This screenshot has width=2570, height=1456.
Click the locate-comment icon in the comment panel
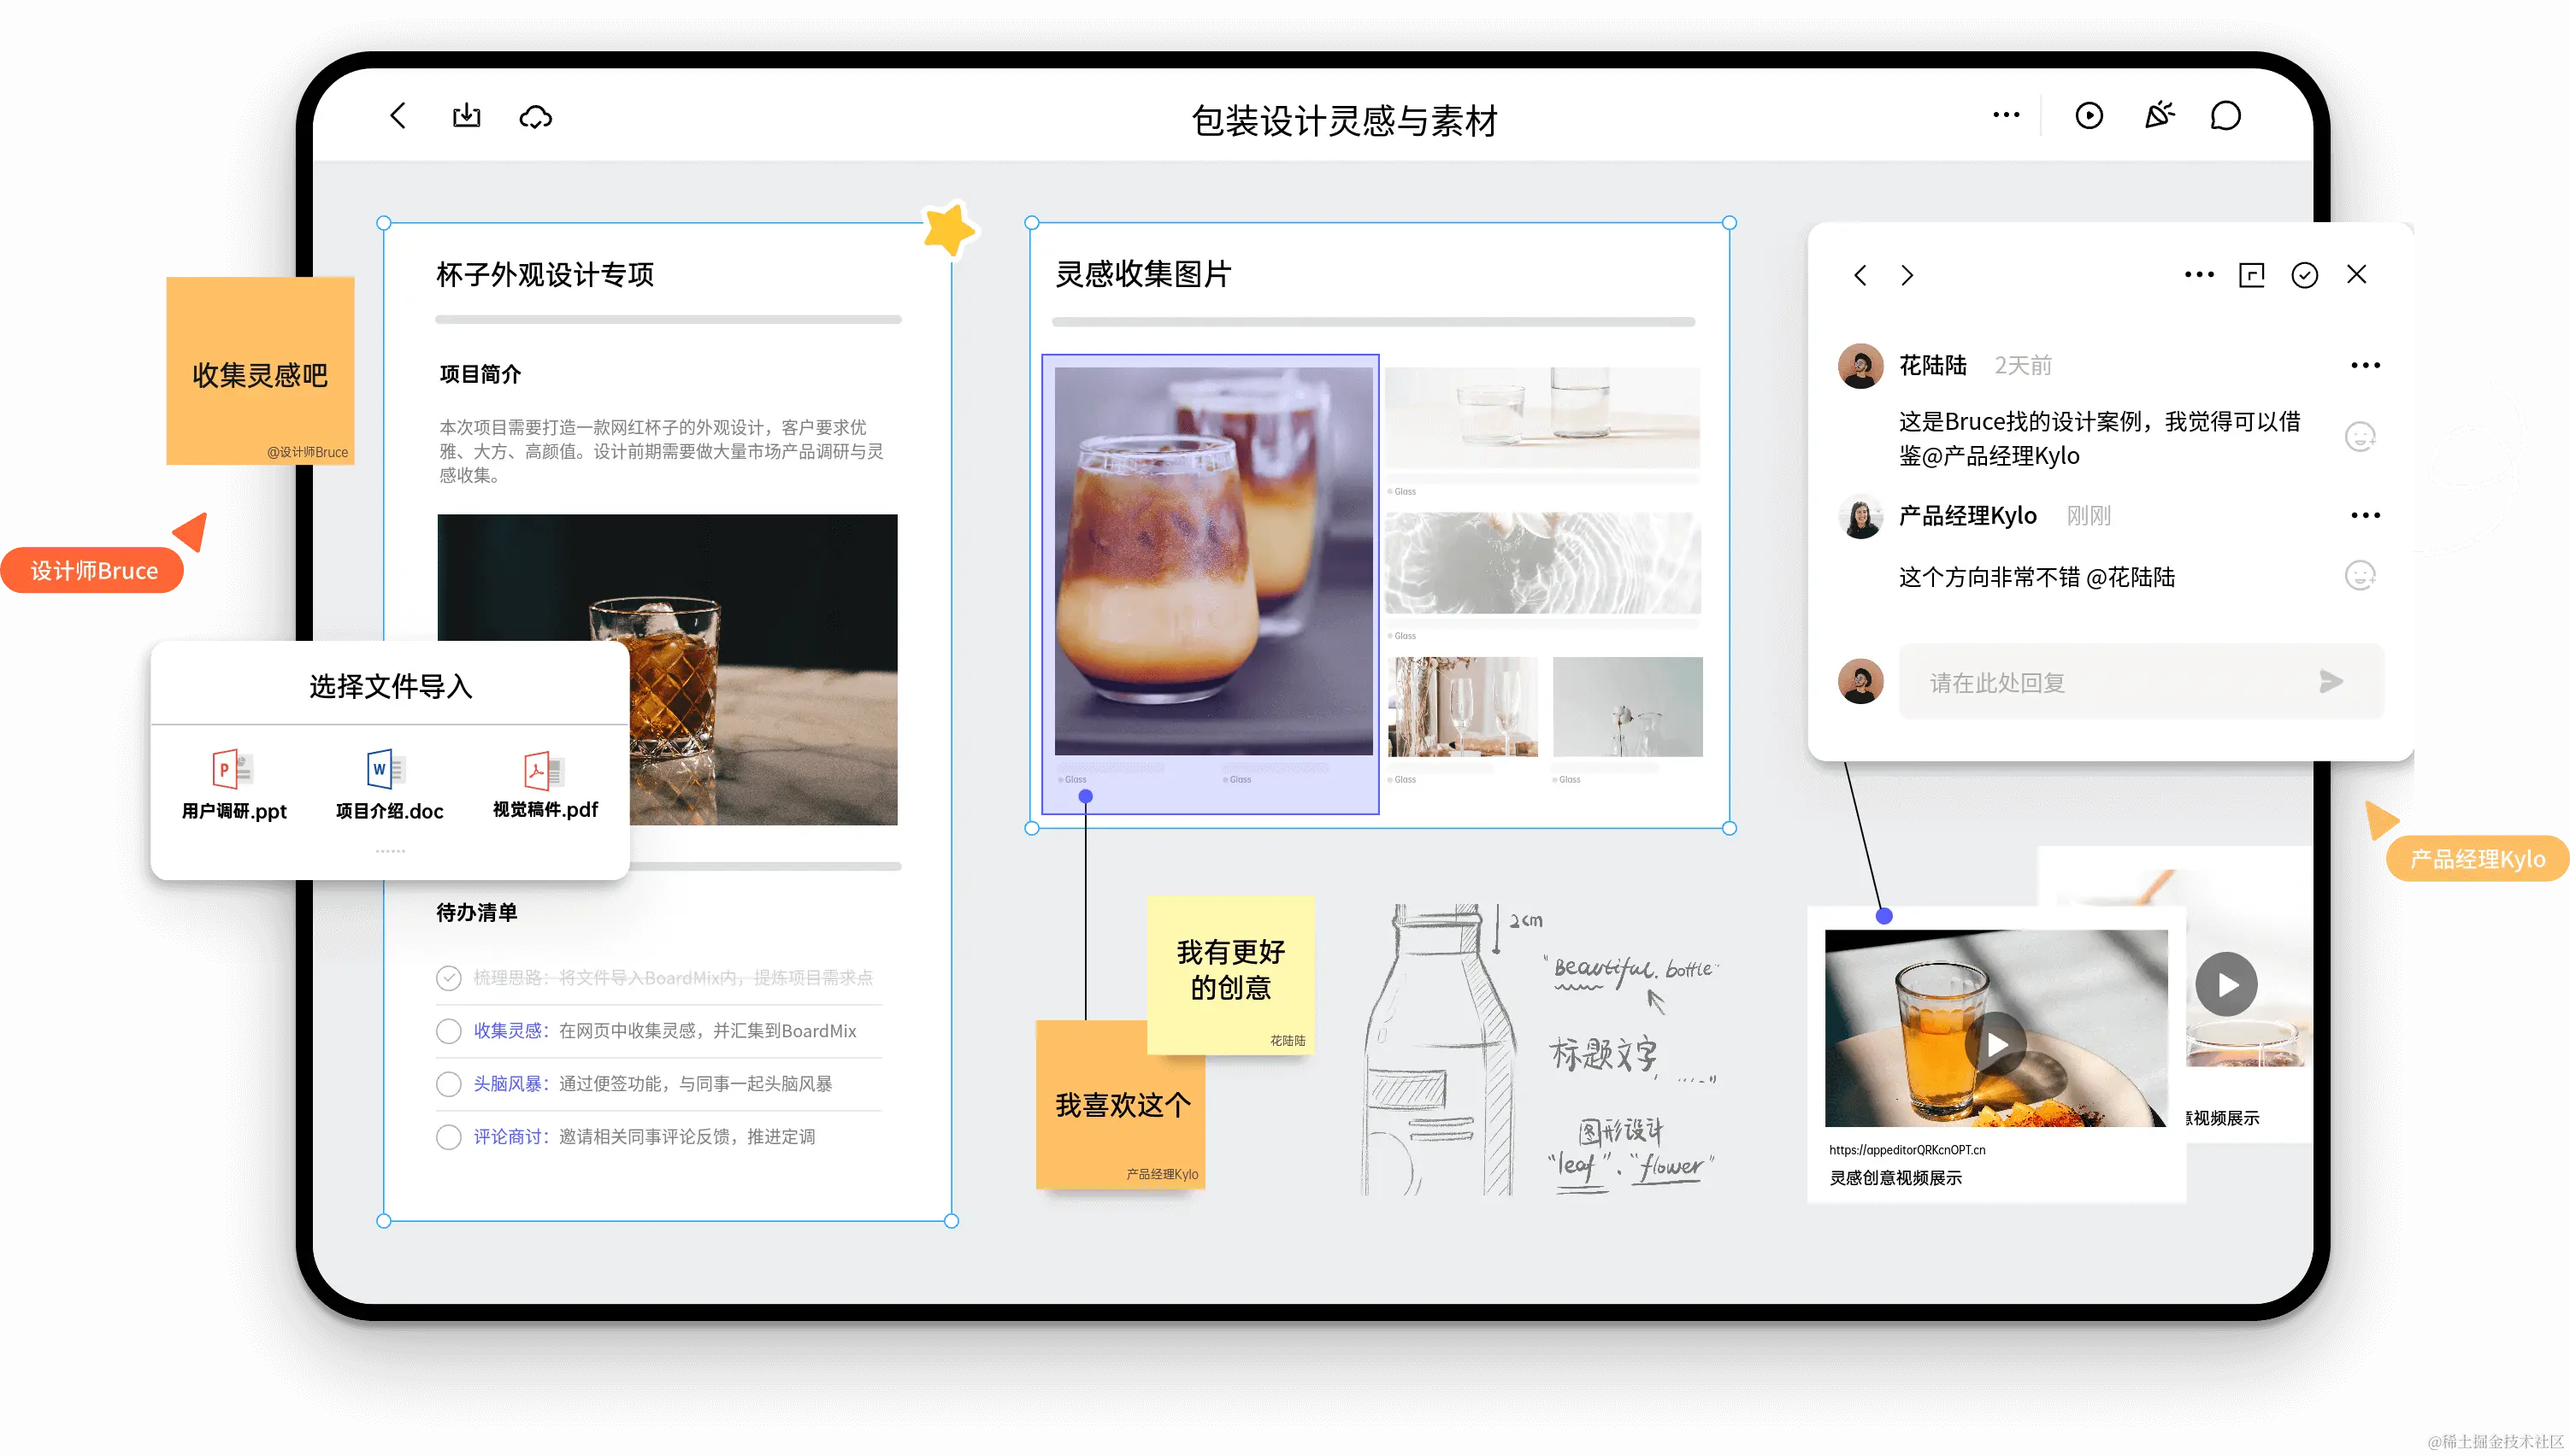point(2251,274)
